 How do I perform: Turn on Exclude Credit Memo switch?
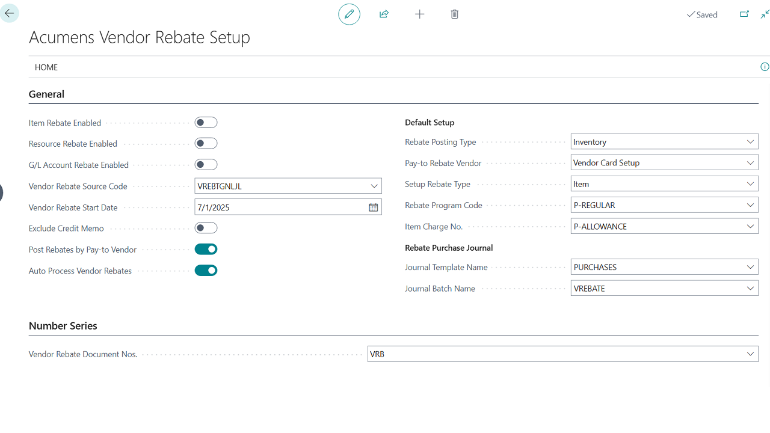click(x=206, y=229)
